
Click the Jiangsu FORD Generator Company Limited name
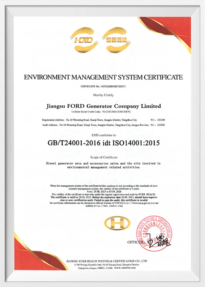[x=103, y=106]
